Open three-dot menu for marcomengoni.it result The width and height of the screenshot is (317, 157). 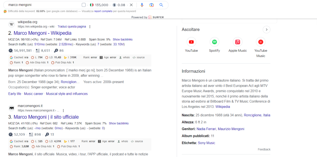[63, 111]
